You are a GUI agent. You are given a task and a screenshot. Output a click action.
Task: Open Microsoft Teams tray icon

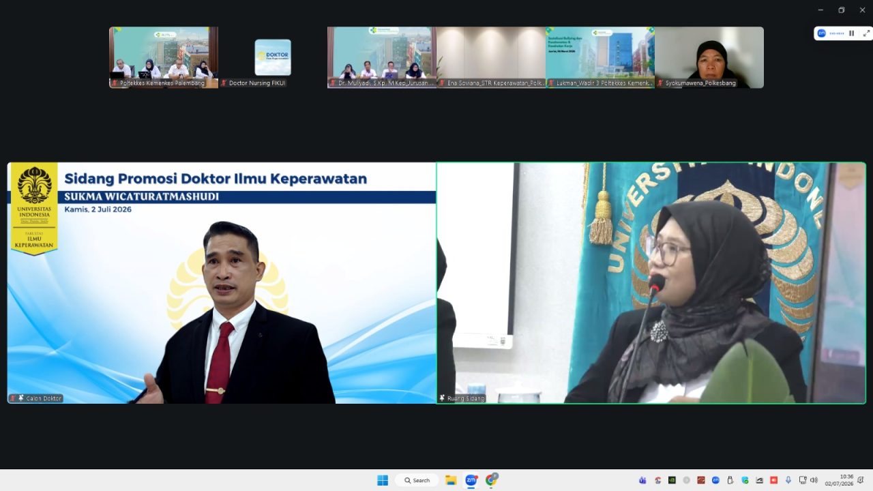point(642,480)
